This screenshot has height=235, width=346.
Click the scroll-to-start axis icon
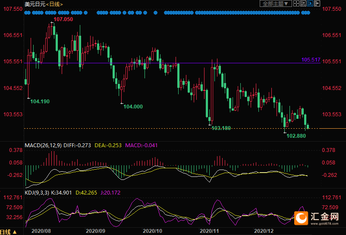pos(303,3)
